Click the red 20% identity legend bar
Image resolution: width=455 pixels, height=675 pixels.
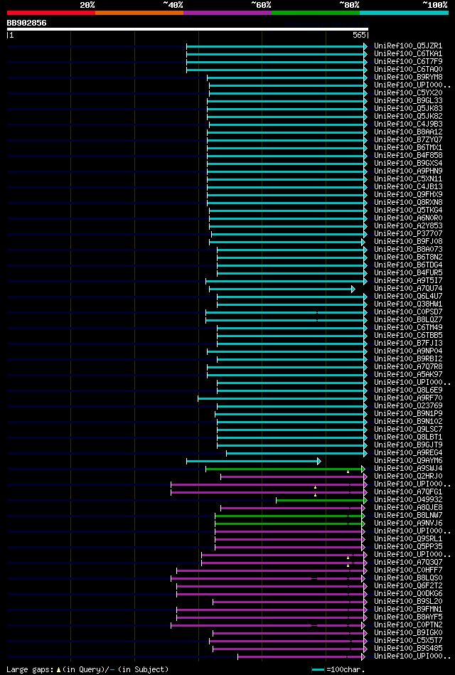(50, 13)
